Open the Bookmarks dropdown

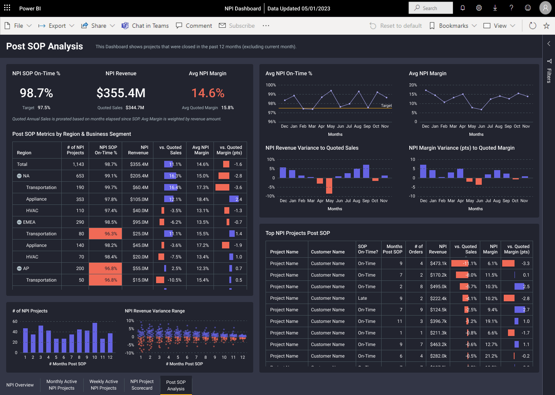pos(453,26)
